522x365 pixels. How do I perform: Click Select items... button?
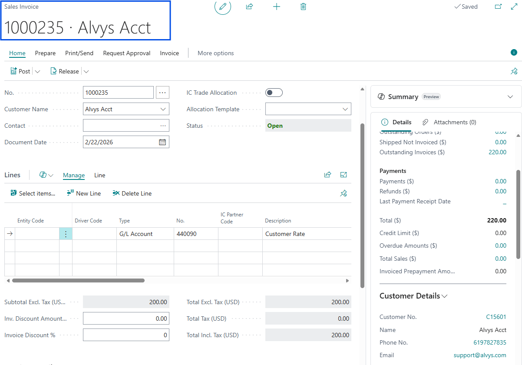point(33,193)
